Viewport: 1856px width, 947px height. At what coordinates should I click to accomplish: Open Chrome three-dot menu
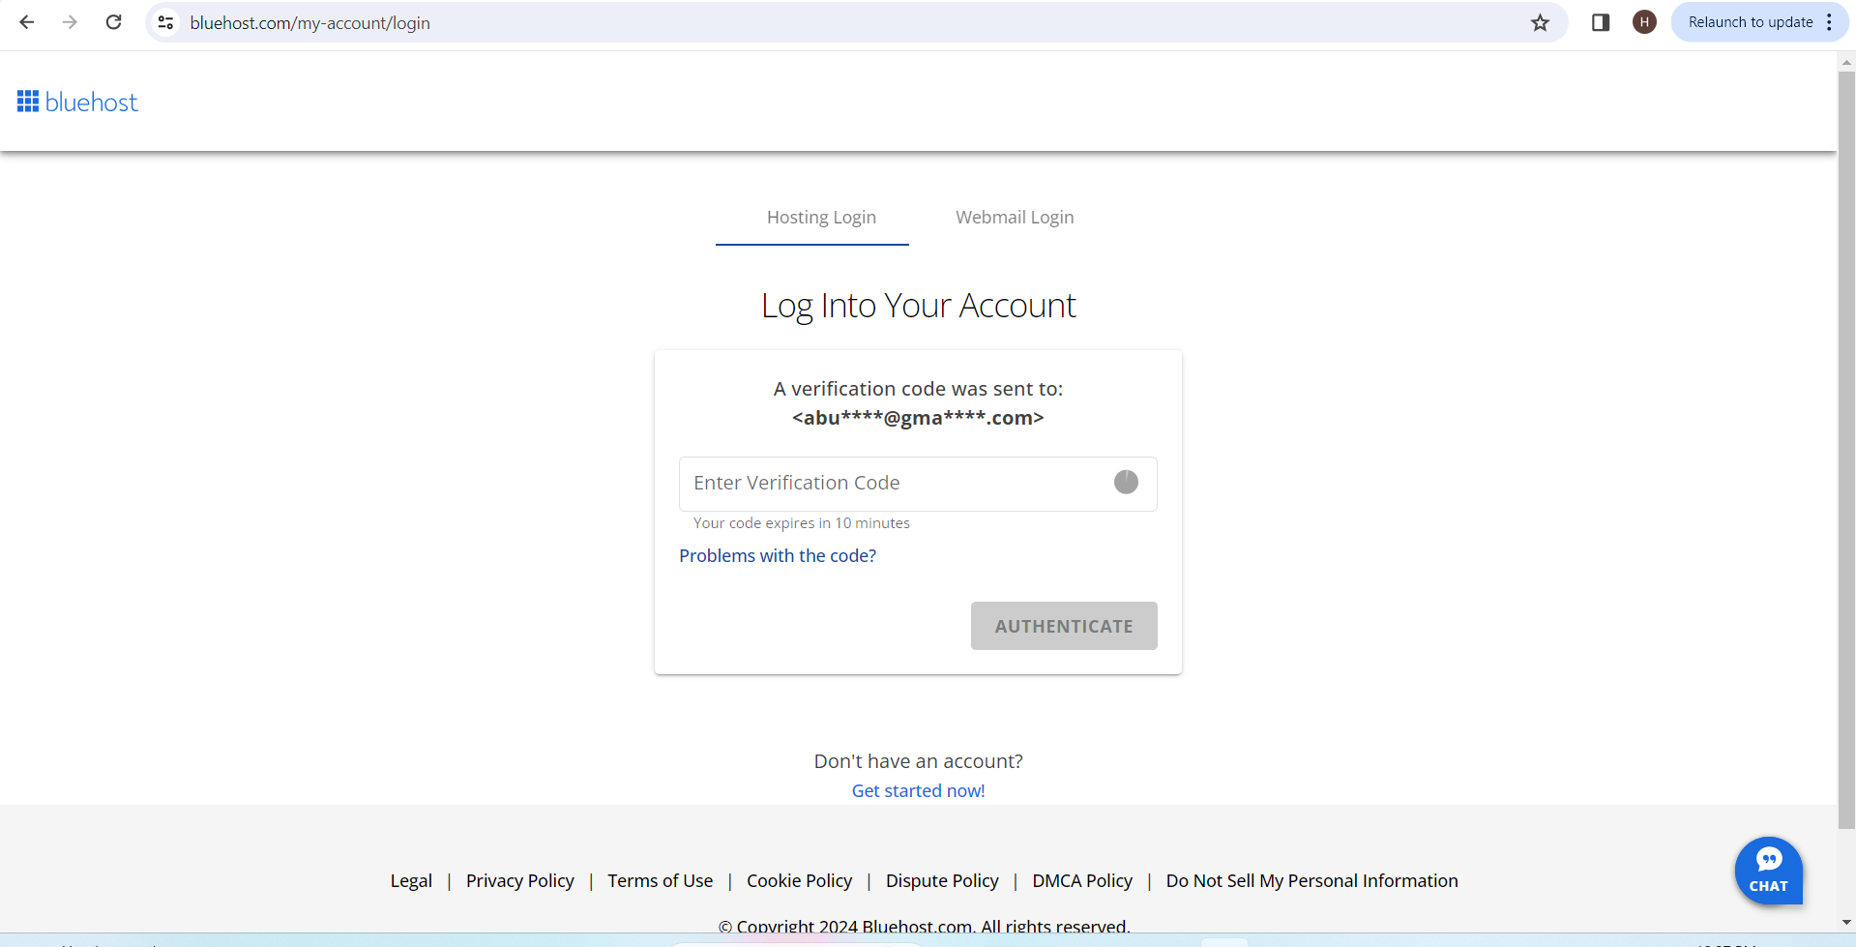[1829, 22]
